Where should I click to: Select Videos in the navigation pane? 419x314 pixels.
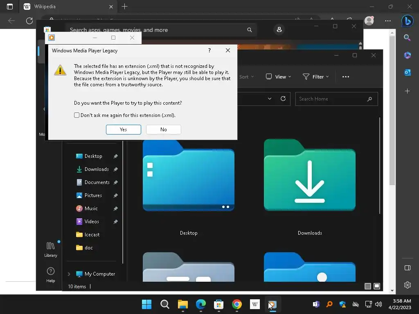pyautogui.click(x=91, y=222)
